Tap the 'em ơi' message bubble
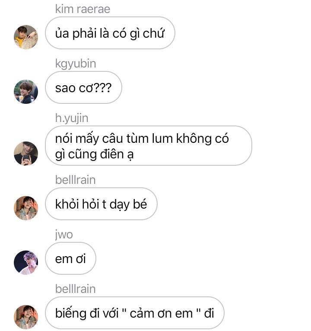 pos(70,258)
